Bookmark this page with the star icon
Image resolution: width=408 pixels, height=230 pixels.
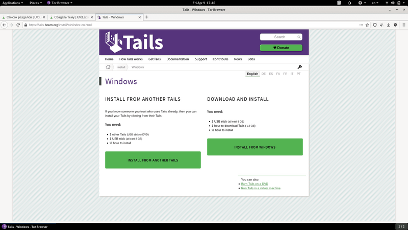click(367, 25)
